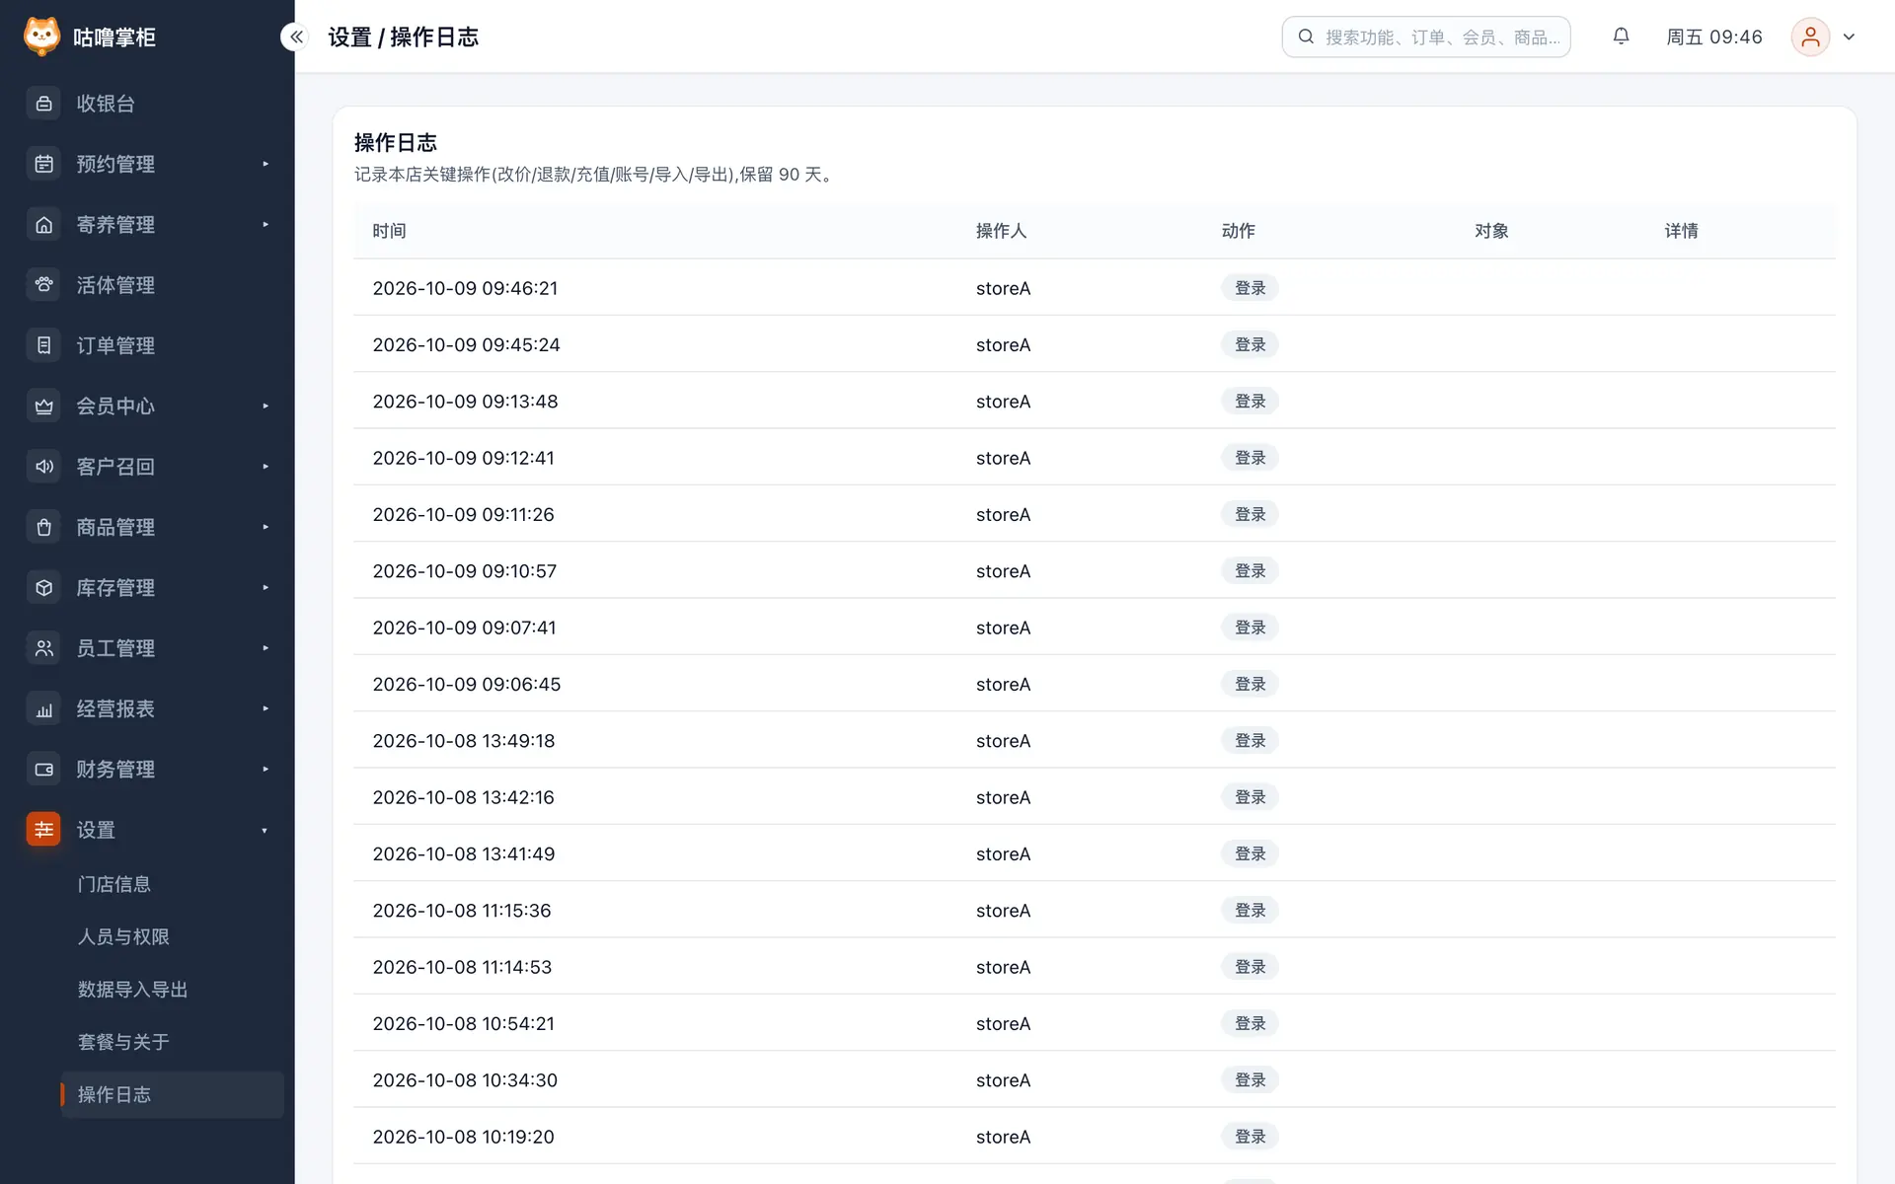
Task: Click the 经营报表 bar chart icon
Action: coord(43,708)
